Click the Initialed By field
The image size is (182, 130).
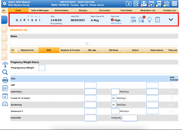click(x=130, y=118)
